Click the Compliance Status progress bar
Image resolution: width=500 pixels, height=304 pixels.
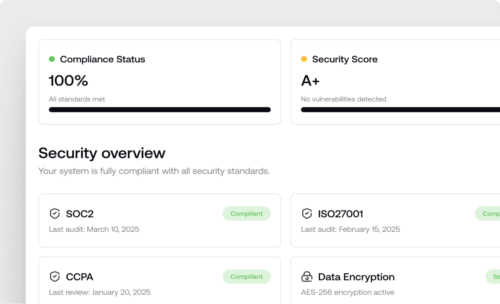click(x=159, y=110)
